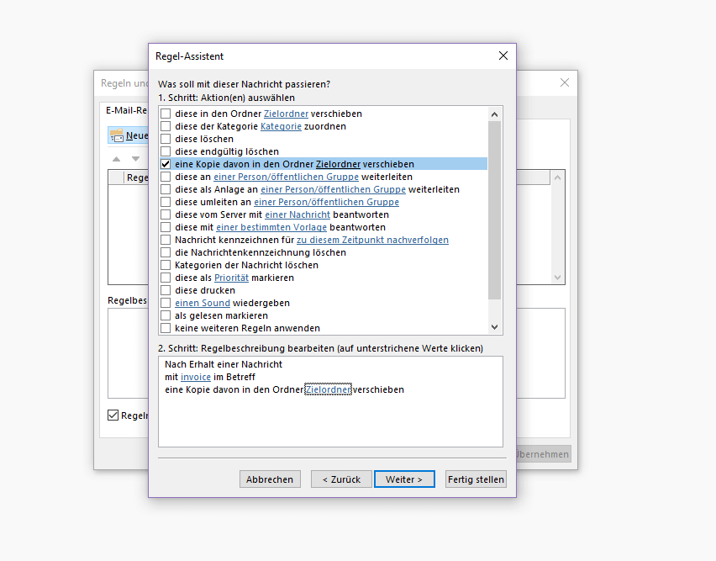This screenshot has height=561, width=716.
Task: Uncheck the copy to Zielordner checkbox
Action: coord(166,164)
